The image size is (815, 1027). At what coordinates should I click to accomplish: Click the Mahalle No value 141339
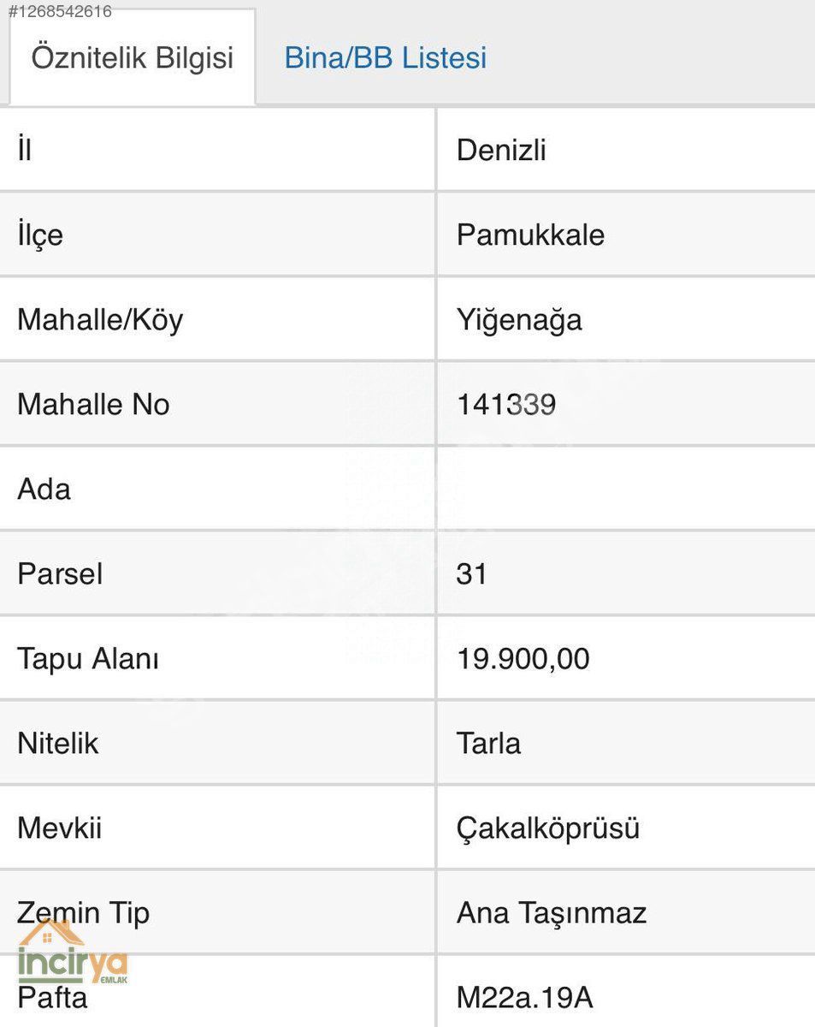click(x=506, y=404)
